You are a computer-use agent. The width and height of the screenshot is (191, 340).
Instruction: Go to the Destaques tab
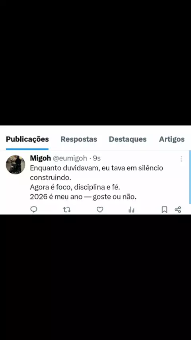[128, 139]
